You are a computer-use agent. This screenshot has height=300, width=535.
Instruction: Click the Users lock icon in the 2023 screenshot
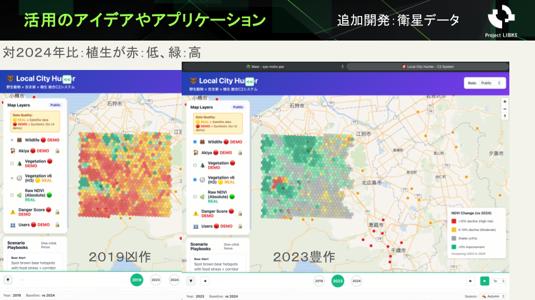coord(240,226)
